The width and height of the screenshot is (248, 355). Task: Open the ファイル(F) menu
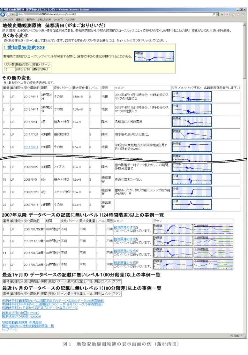[7, 20]
